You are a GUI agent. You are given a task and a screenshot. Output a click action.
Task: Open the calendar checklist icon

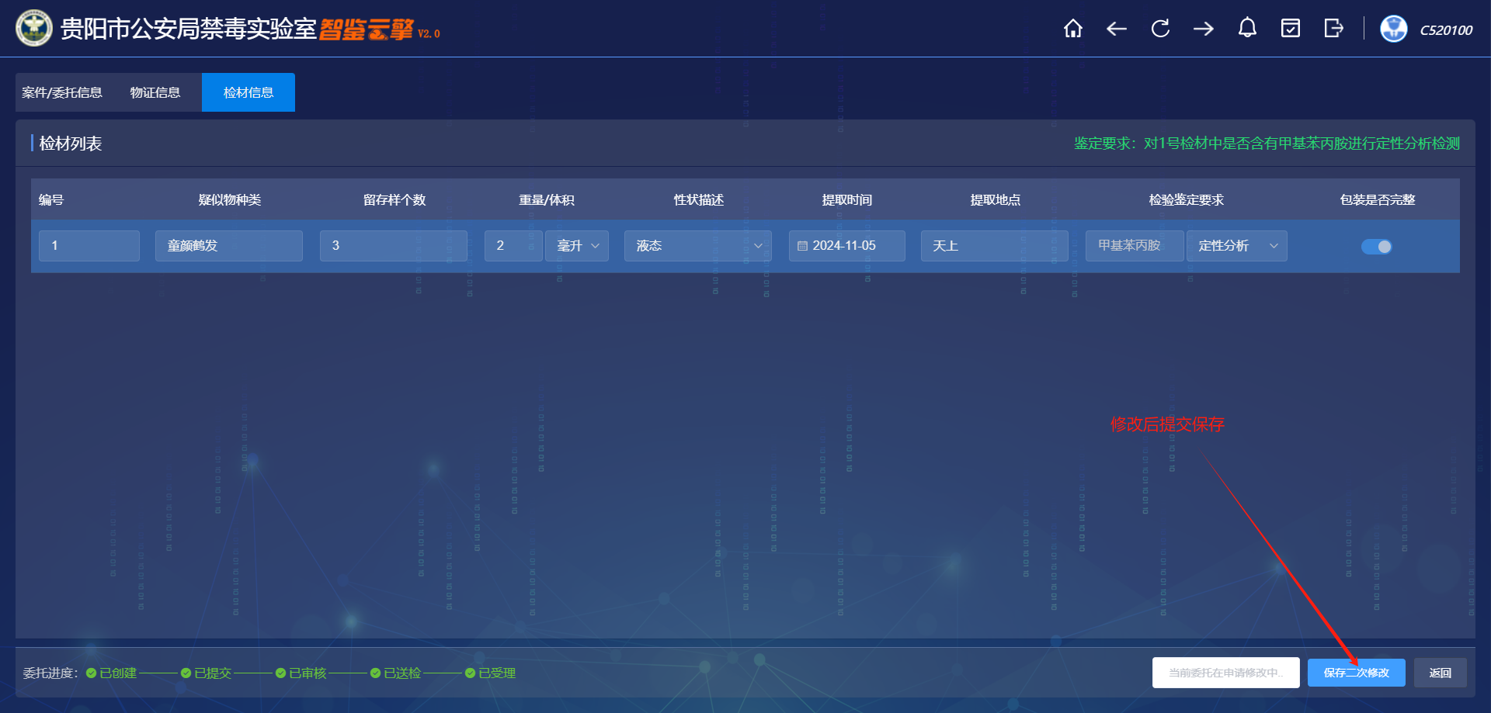coord(1291,29)
